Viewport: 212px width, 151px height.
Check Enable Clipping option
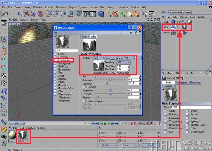[x=84, y=101]
